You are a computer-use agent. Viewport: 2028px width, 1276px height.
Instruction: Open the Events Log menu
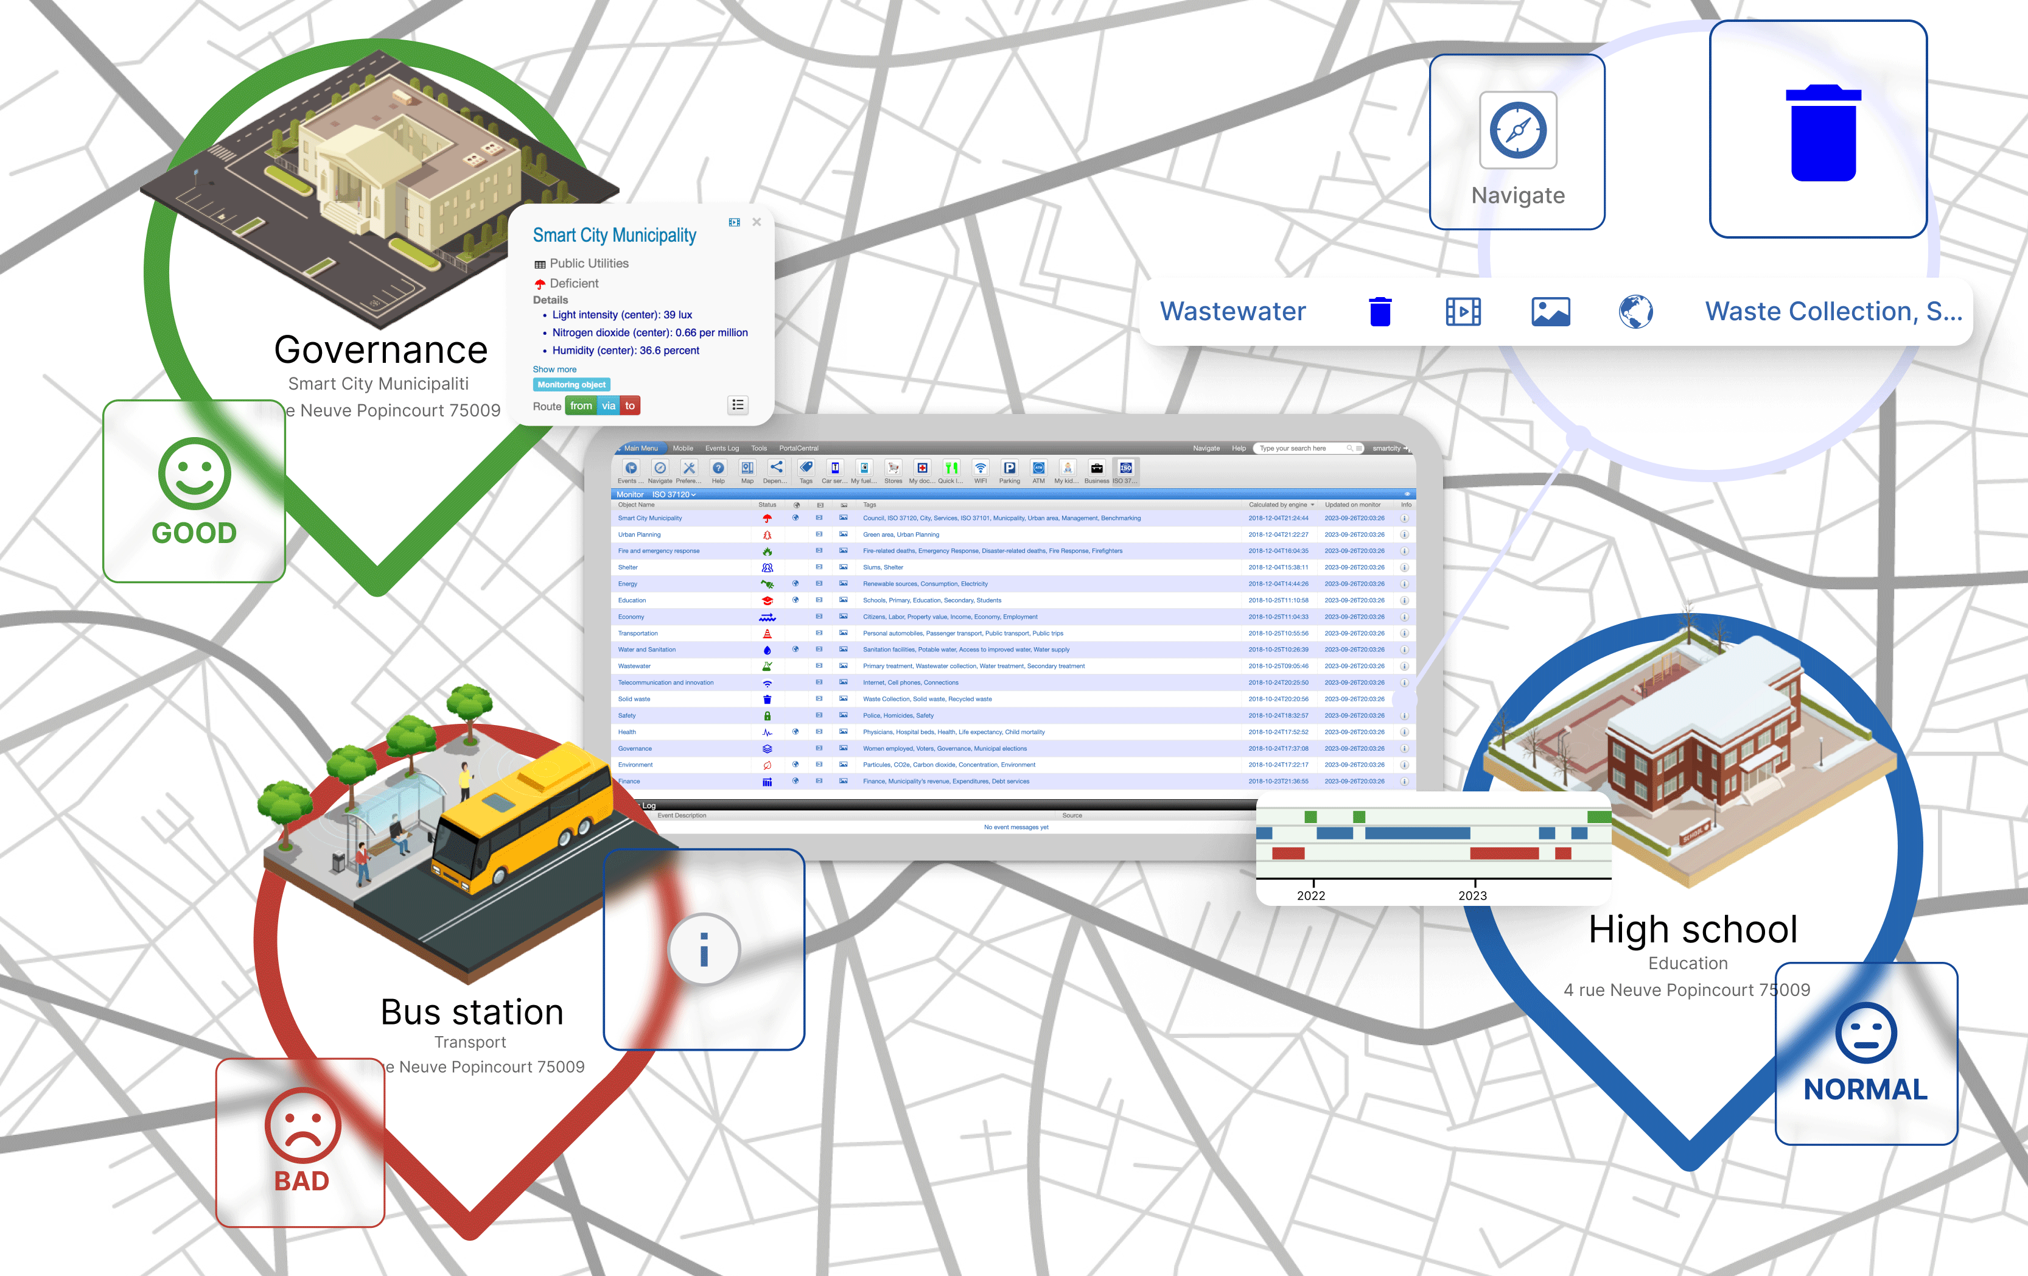(722, 448)
